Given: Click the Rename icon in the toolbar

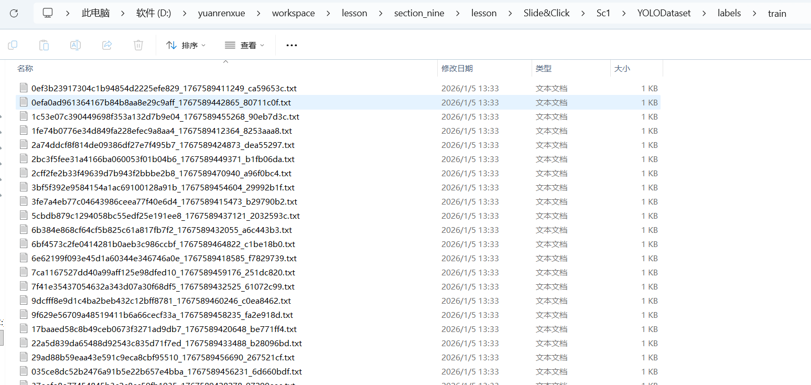Looking at the screenshot, I should (75, 45).
